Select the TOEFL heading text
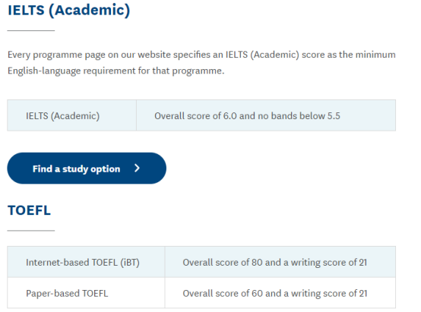This screenshot has height=312, width=421. click(x=29, y=210)
